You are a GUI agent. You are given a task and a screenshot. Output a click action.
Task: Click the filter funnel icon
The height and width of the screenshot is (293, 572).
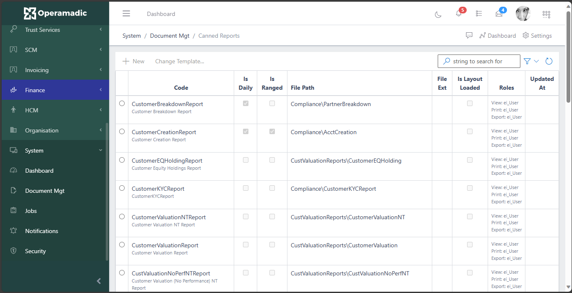click(x=528, y=61)
